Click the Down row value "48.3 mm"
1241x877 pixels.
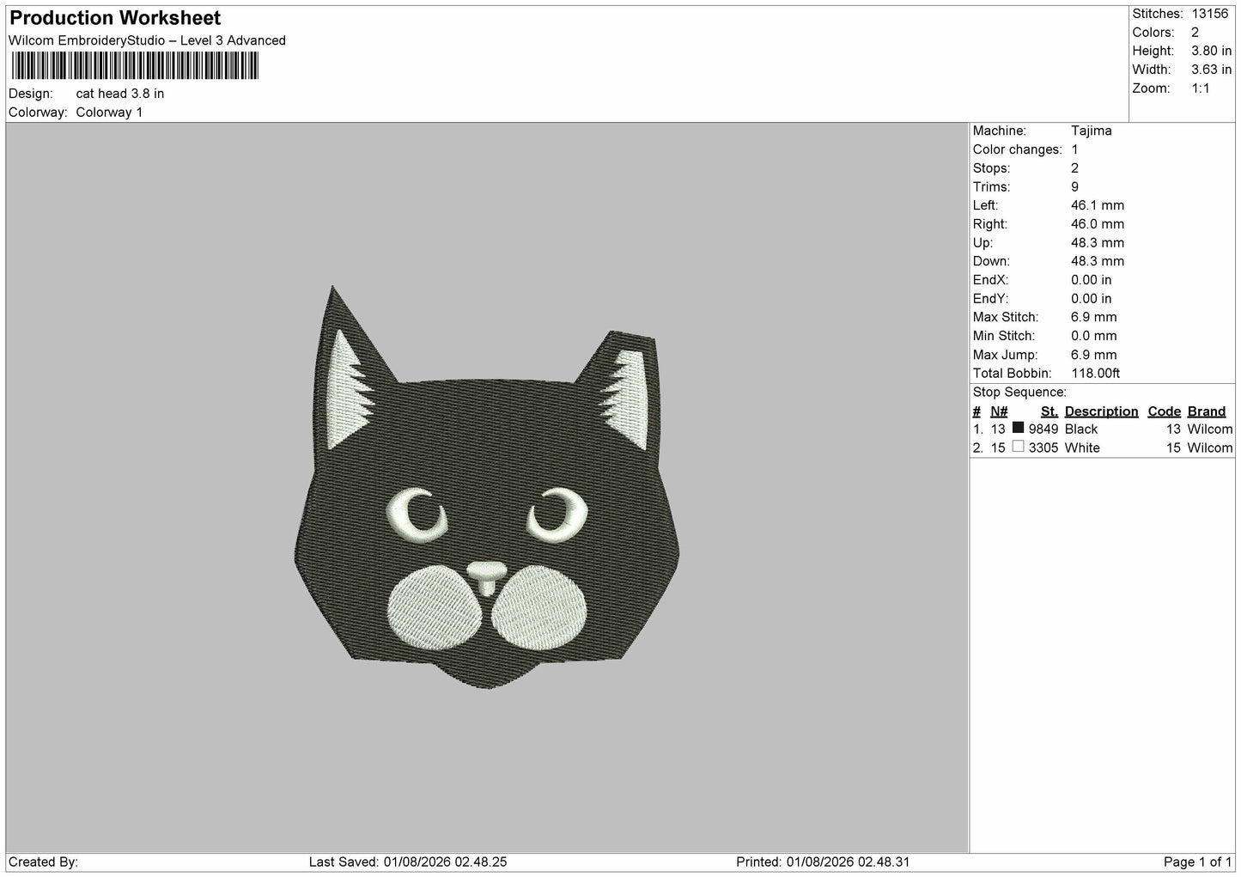1098,261
